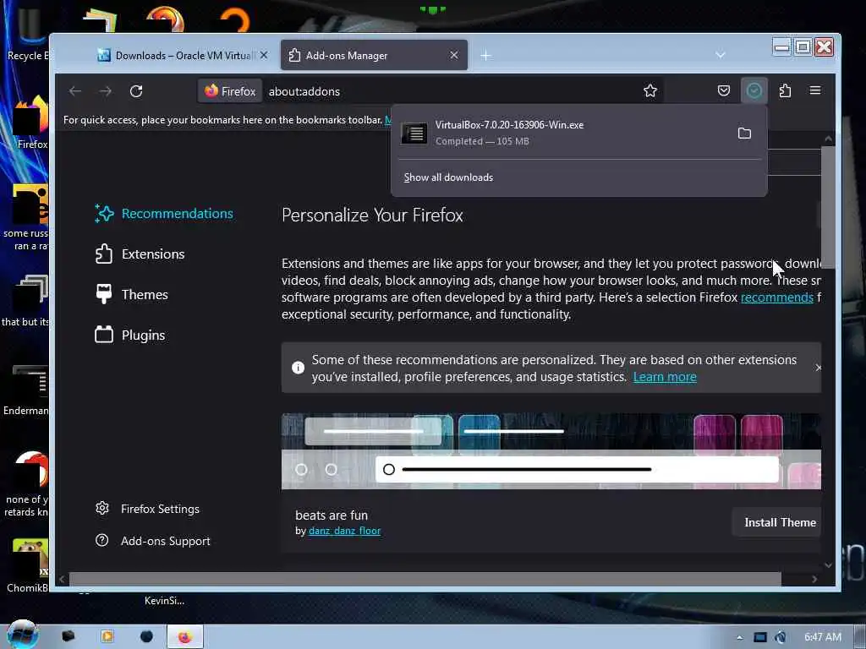The height and width of the screenshot is (649, 866).
Task: Select the Enderman desktop icon
Action: [x=26, y=389]
